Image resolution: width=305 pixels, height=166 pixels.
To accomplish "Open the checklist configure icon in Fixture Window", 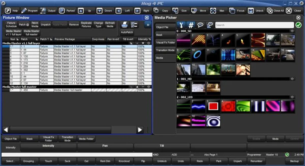I will tap(134, 25).
